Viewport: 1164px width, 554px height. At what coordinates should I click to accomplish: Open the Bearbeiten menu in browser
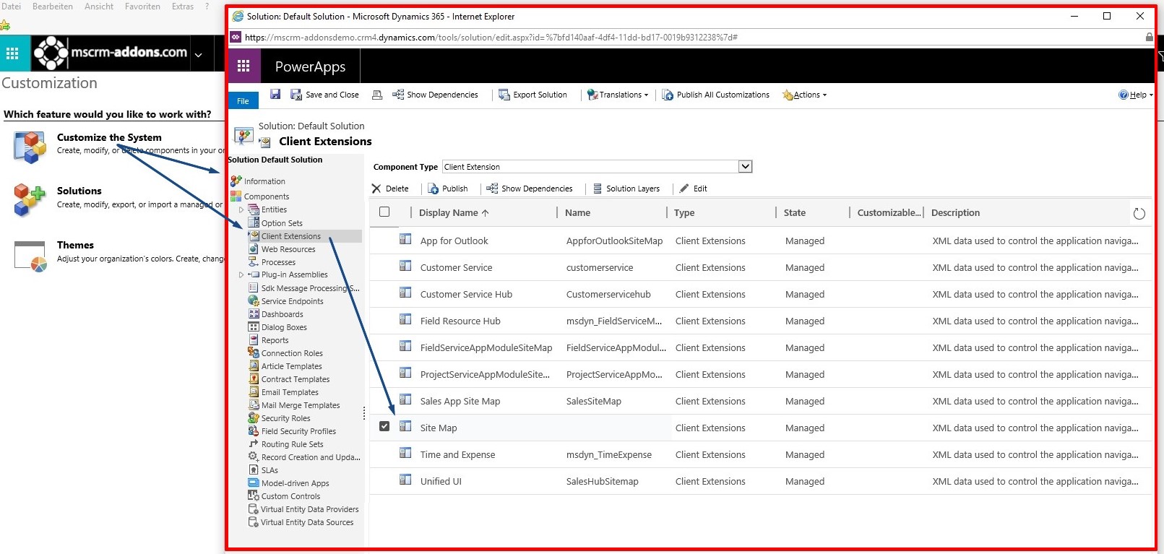pos(52,7)
